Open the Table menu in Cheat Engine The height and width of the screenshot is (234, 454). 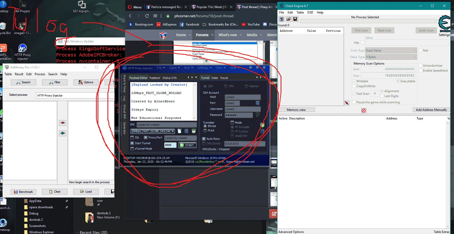[300, 12]
